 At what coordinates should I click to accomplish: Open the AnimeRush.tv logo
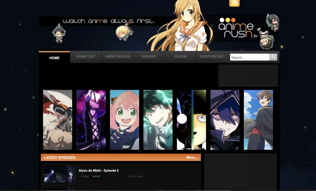[x=238, y=28]
